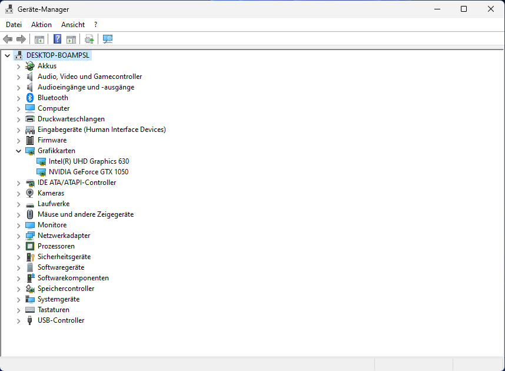Click the show/hide console tree toolbar icon

pos(39,39)
